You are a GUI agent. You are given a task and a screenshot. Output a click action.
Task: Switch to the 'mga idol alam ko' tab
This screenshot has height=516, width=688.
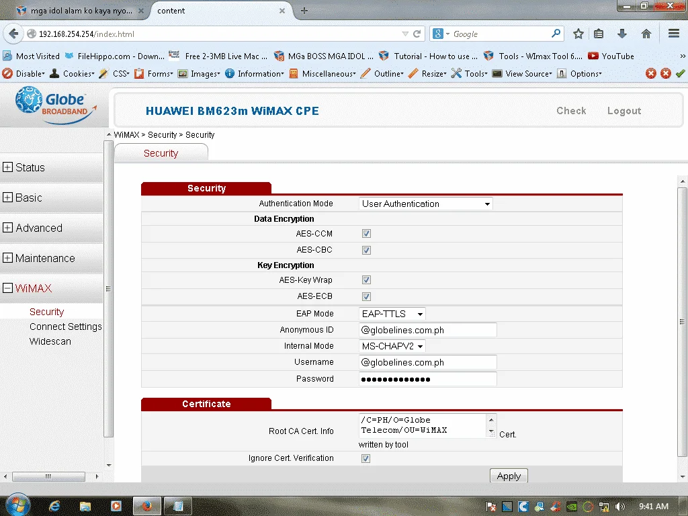click(81, 11)
